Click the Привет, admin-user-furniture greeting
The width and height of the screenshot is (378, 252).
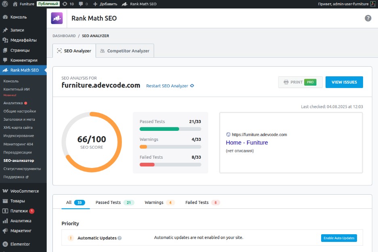tap(343, 4)
